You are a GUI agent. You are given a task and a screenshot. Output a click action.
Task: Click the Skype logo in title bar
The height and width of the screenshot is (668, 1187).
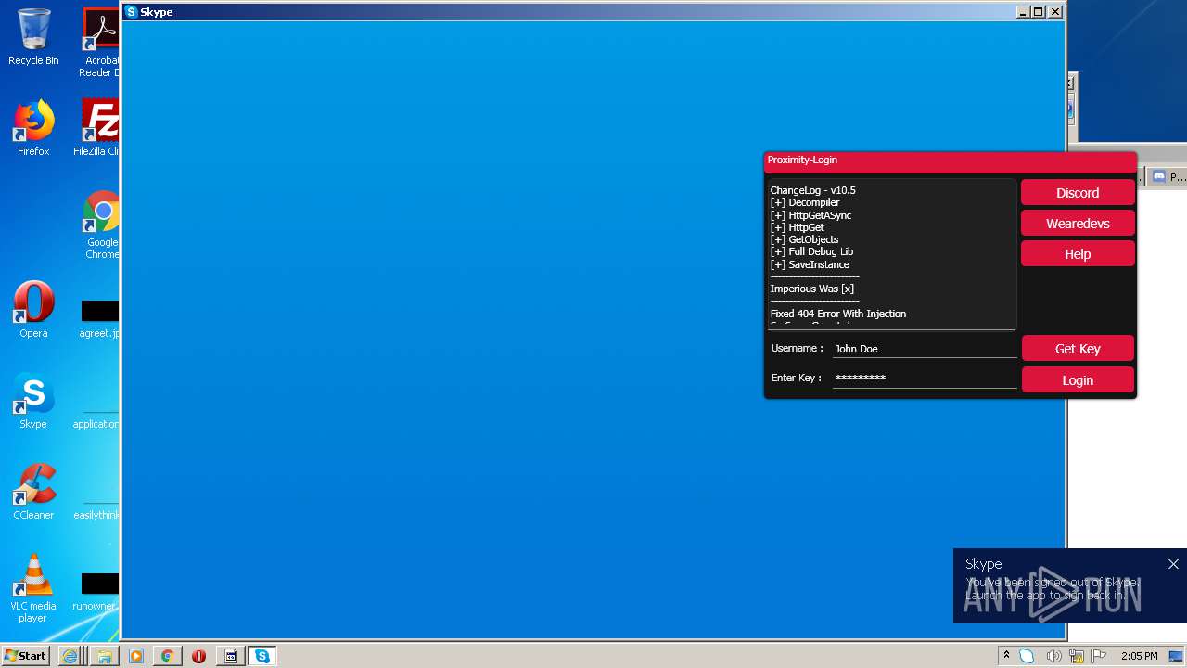tap(132, 12)
